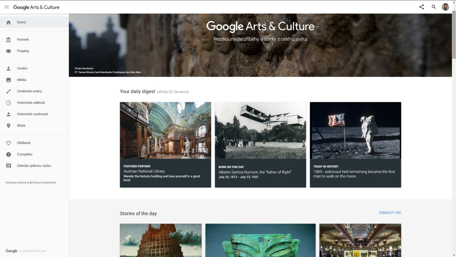
Task: Click the Ochrana soukromí link
Action: [x=17, y=182]
